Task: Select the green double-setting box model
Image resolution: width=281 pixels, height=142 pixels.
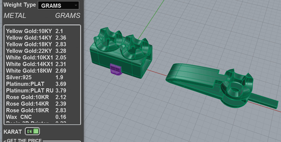Action: tap(122, 53)
